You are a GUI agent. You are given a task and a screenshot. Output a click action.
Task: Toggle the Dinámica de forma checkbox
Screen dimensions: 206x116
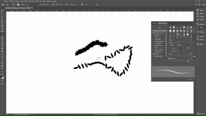tap(154, 33)
